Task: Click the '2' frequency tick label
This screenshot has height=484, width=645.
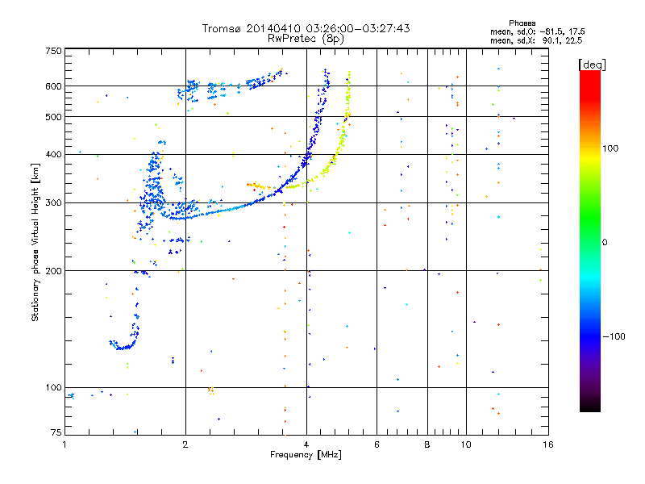Action: (185, 444)
